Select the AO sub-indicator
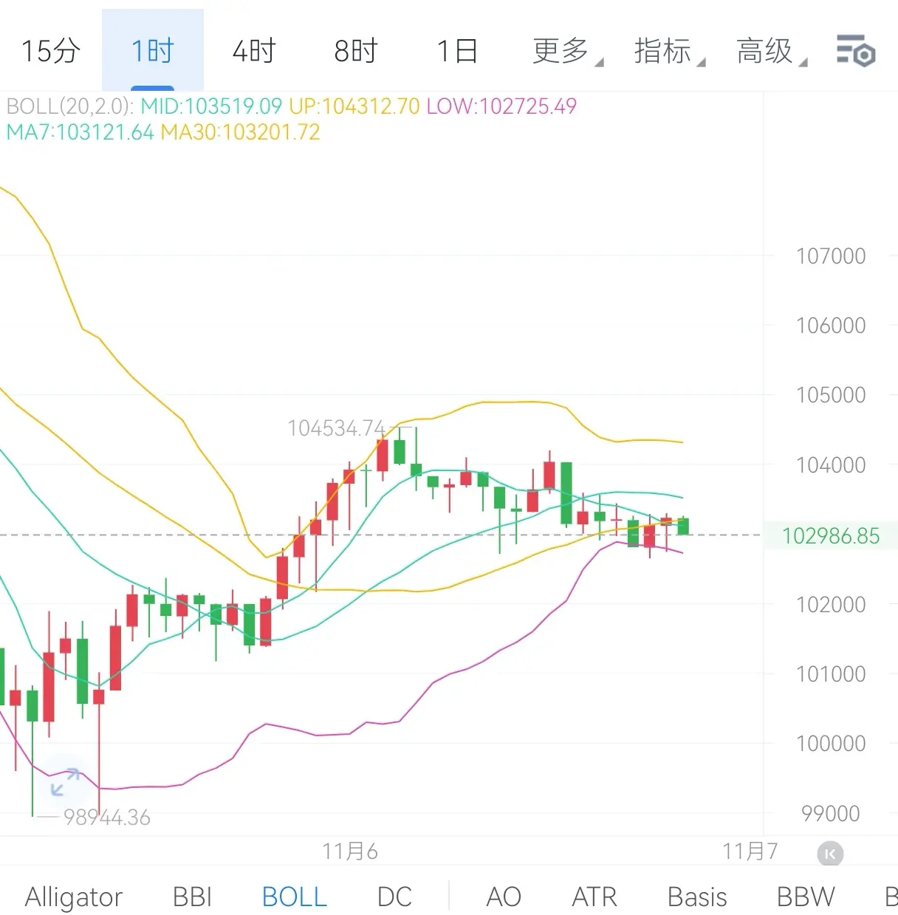This screenshot has width=898, height=915. (504, 897)
